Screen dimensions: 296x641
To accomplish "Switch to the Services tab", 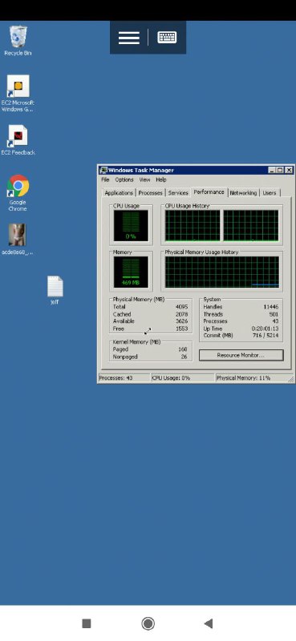I will pos(178,193).
